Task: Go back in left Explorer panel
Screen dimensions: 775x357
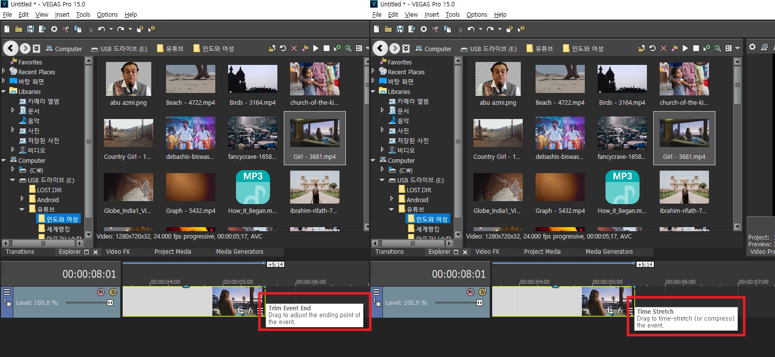Action: pyautogui.click(x=11, y=48)
